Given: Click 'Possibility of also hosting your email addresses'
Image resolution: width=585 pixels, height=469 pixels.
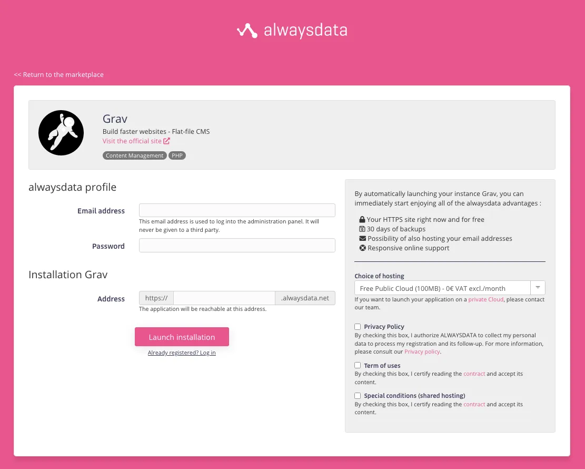Looking at the screenshot, I should coord(440,238).
